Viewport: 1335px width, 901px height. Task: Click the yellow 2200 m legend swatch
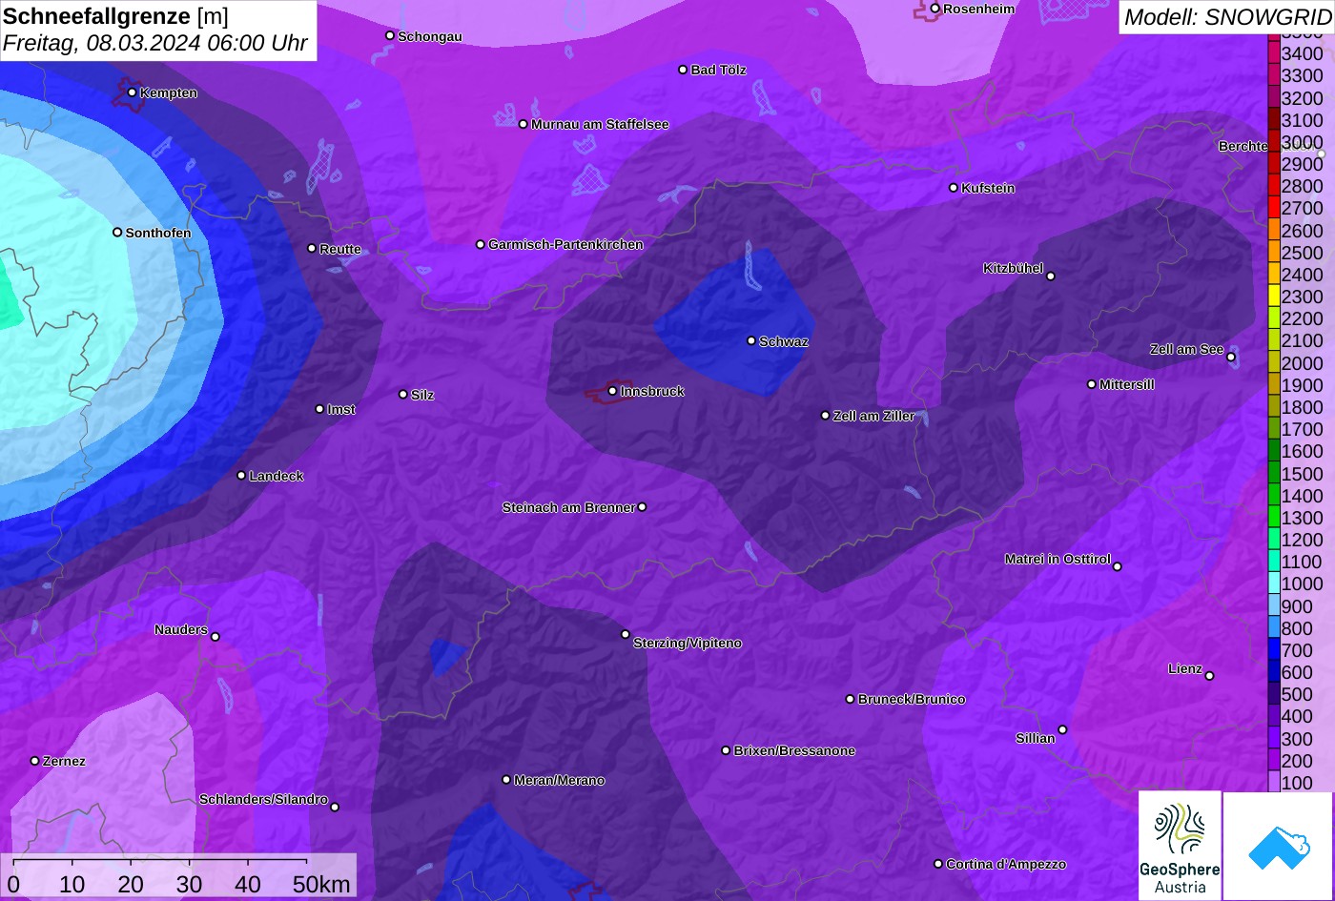point(1274,318)
